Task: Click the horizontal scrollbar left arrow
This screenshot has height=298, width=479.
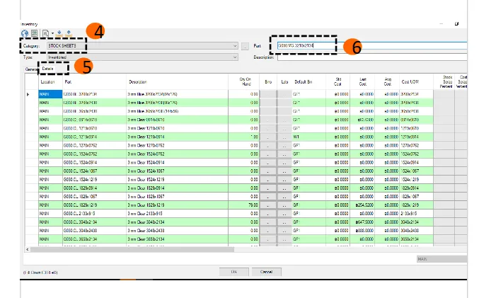Action: (x=28, y=249)
